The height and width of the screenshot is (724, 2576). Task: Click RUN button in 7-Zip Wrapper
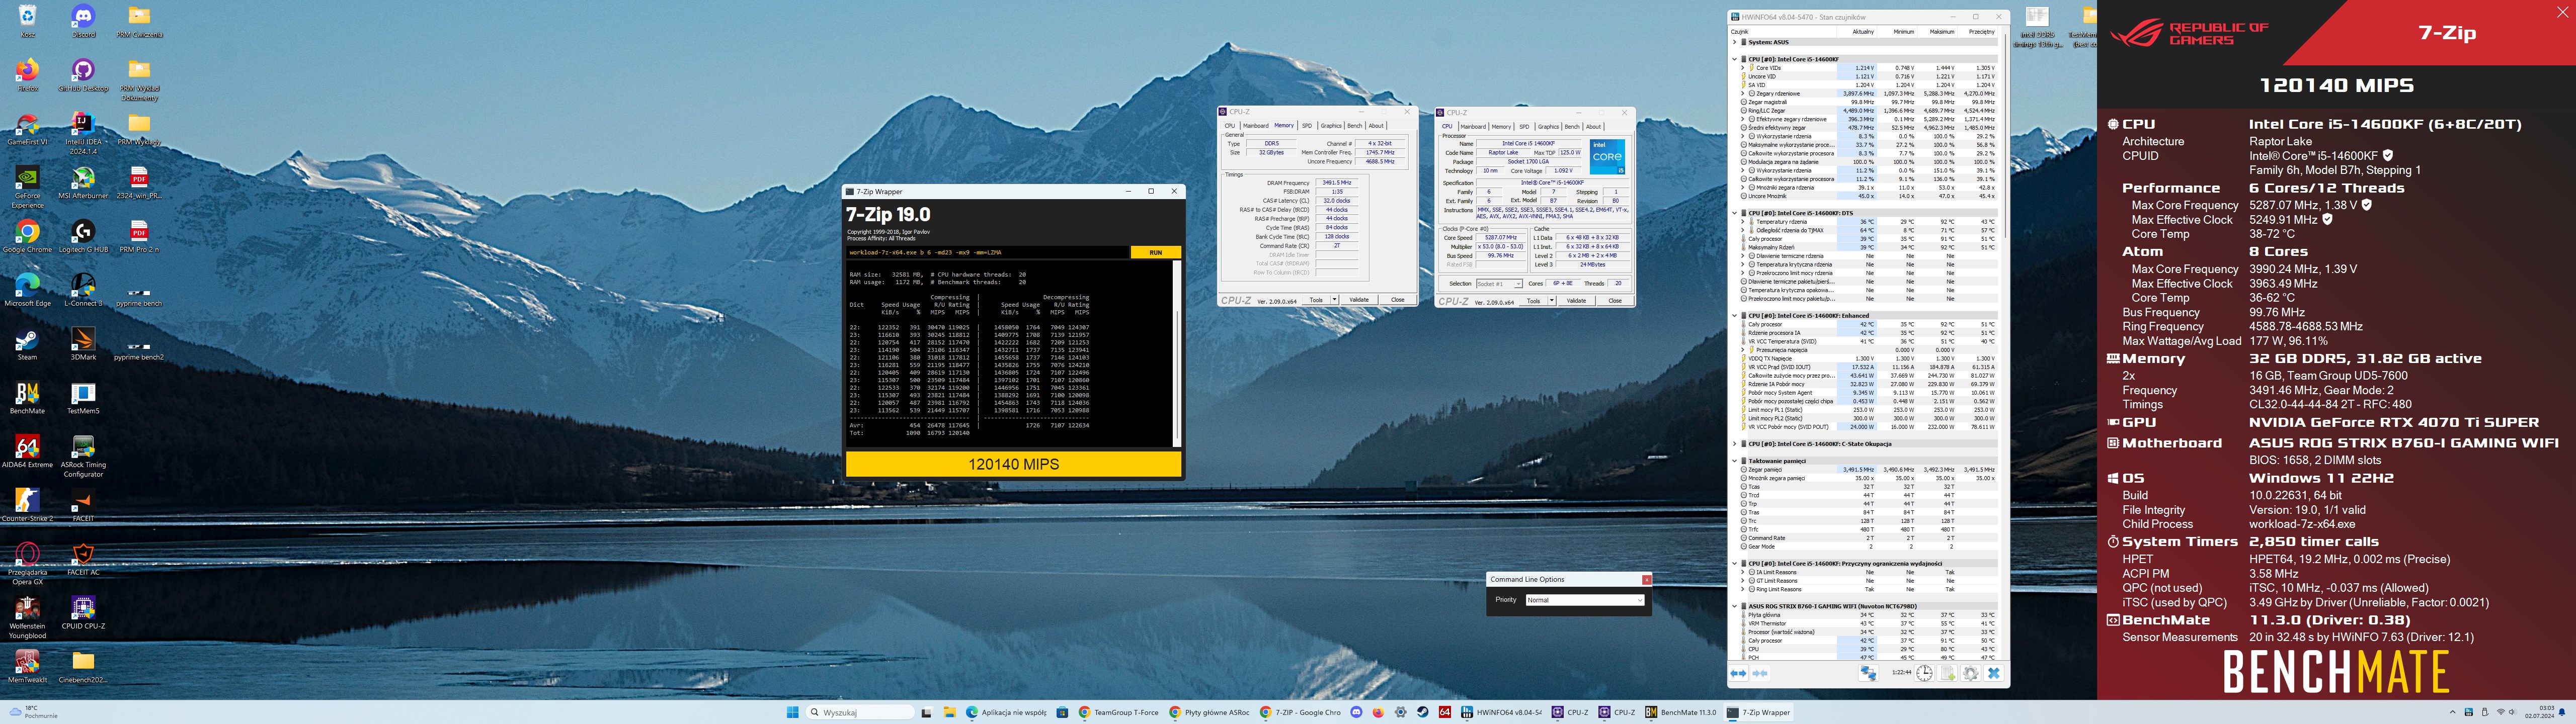(x=1155, y=252)
